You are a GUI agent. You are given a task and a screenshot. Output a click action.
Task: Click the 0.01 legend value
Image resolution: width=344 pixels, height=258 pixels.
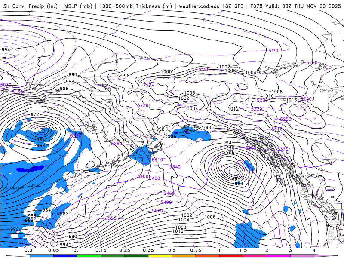point(30,250)
